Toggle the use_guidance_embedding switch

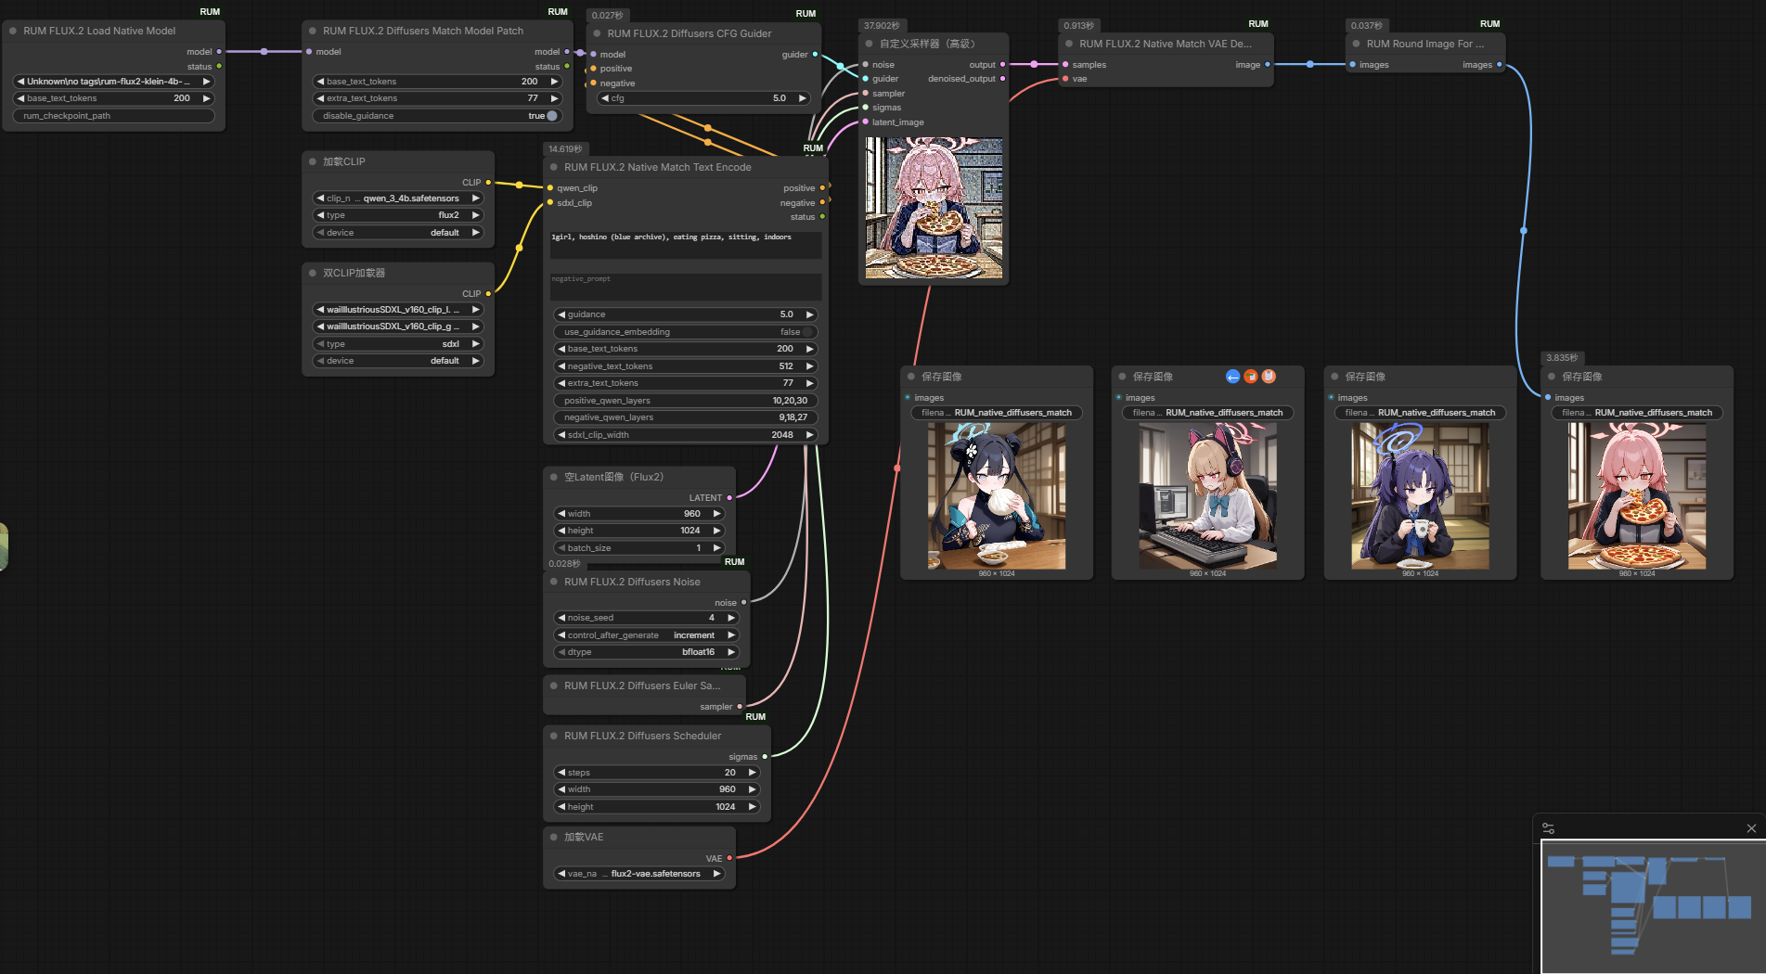[x=808, y=332]
